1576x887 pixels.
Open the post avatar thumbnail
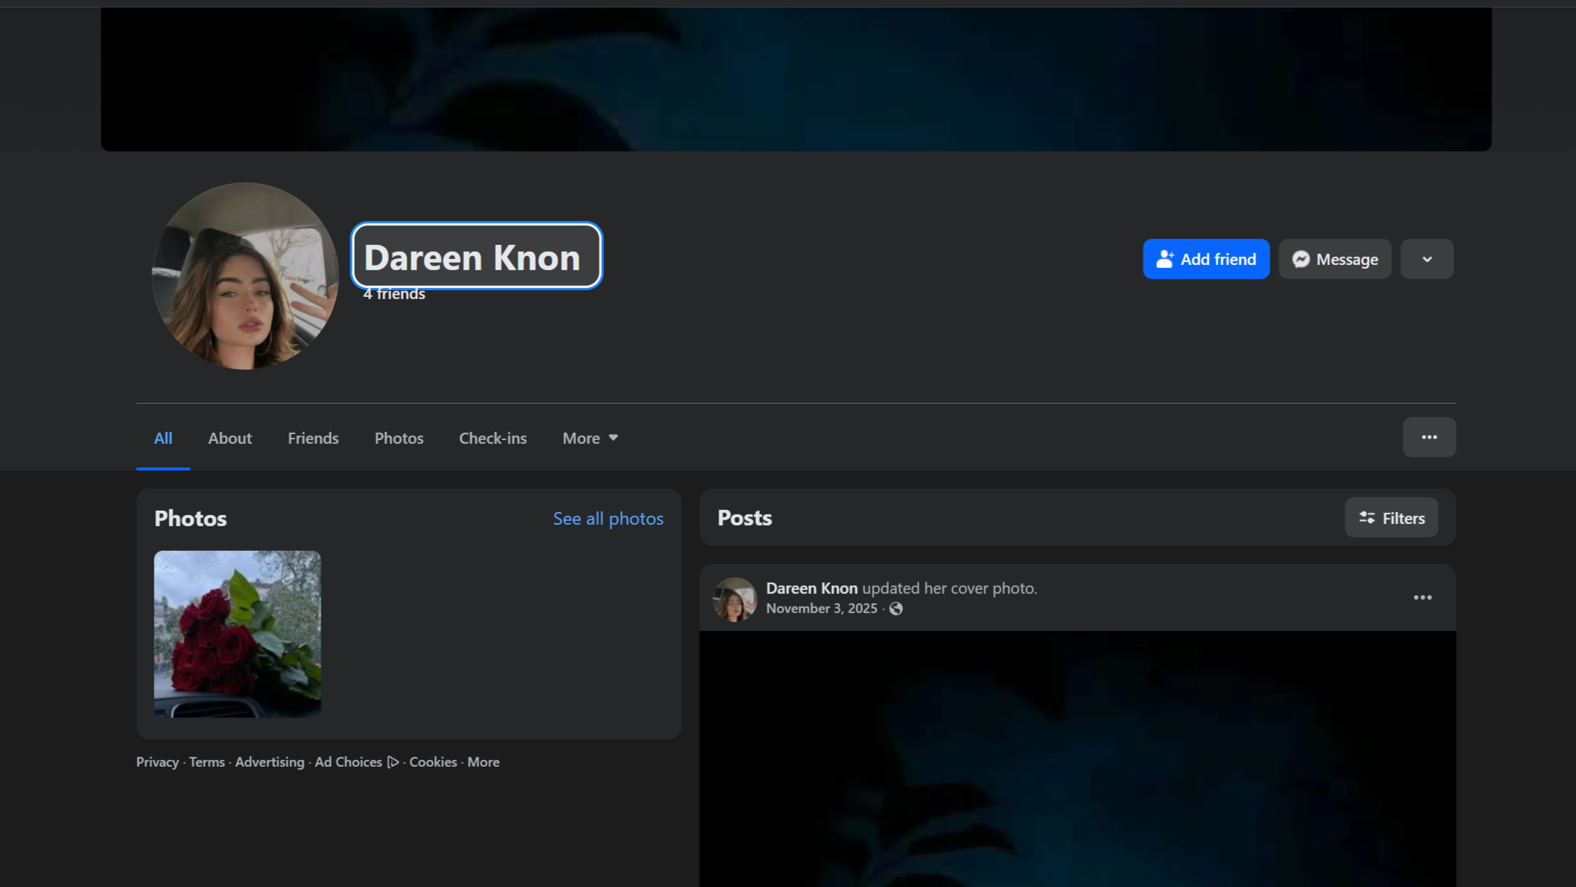[734, 599]
